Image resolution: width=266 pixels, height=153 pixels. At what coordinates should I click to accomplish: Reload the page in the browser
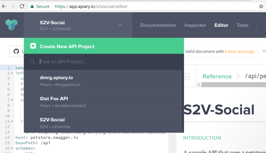[22, 6]
